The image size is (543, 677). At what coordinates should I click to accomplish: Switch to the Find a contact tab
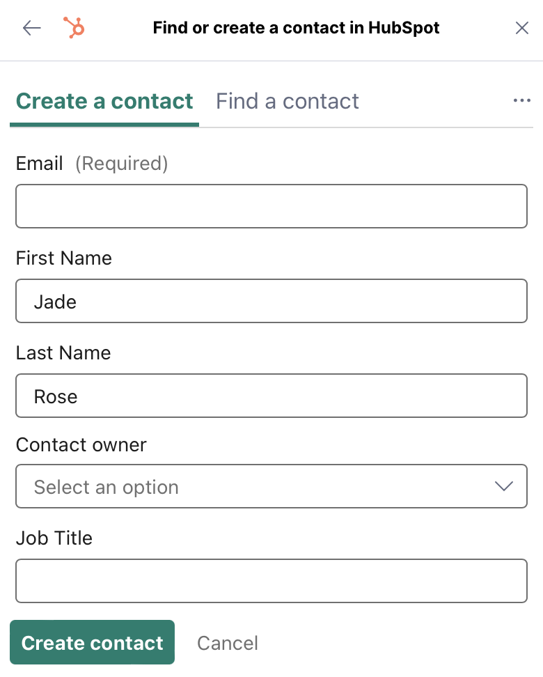coord(287,102)
